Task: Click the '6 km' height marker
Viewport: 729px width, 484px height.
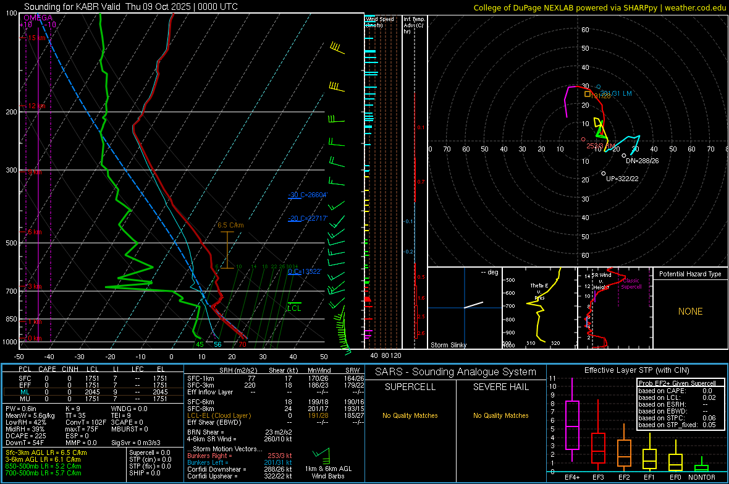Action: 35,232
